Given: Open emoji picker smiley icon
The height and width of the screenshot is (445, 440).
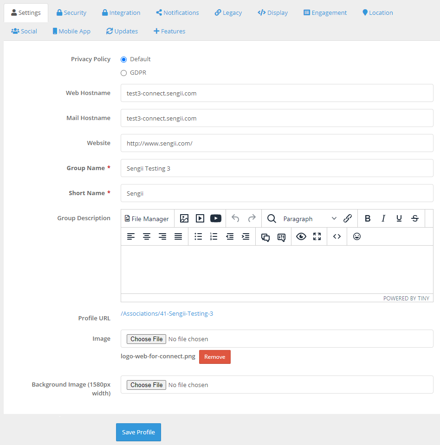Looking at the screenshot, I should coord(357,236).
